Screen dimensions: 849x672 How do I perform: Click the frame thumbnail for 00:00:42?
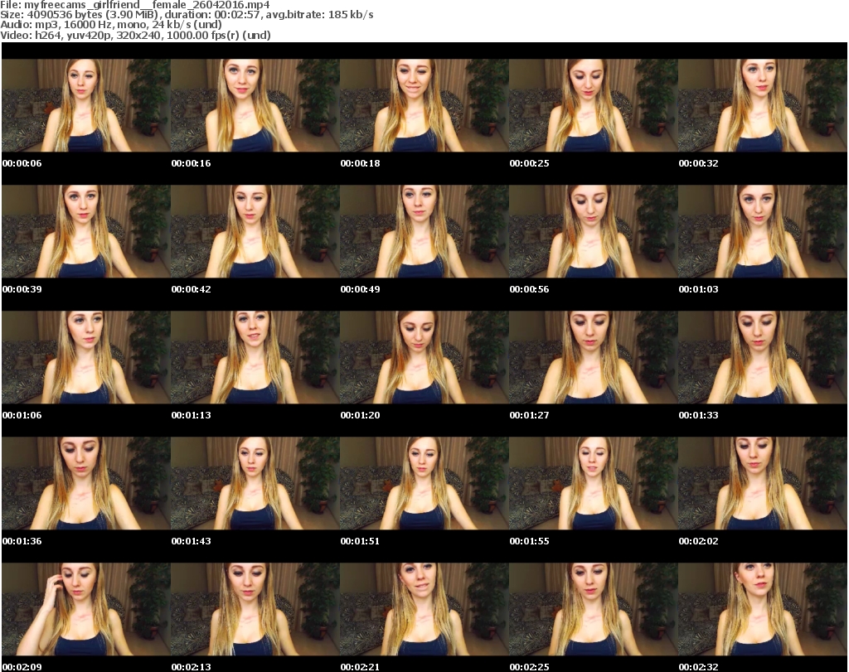pyautogui.click(x=255, y=231)
